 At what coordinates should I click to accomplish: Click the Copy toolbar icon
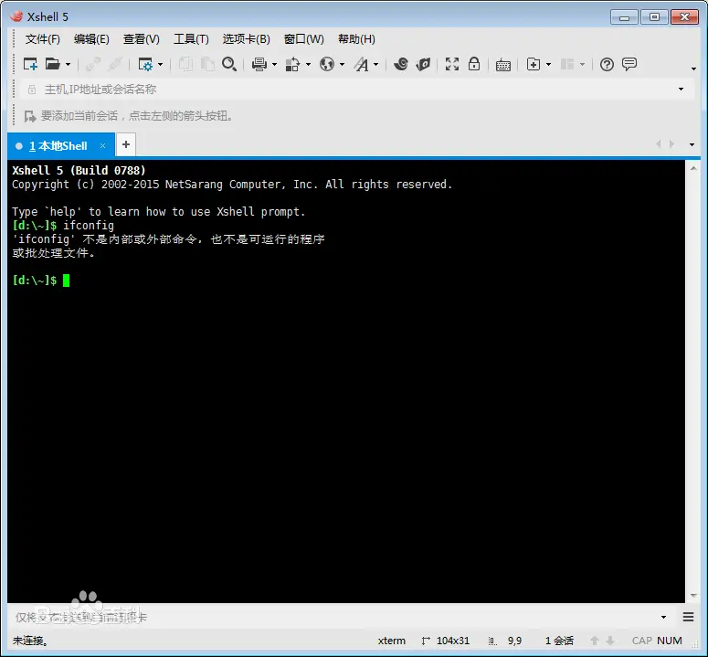pos(185,64)
